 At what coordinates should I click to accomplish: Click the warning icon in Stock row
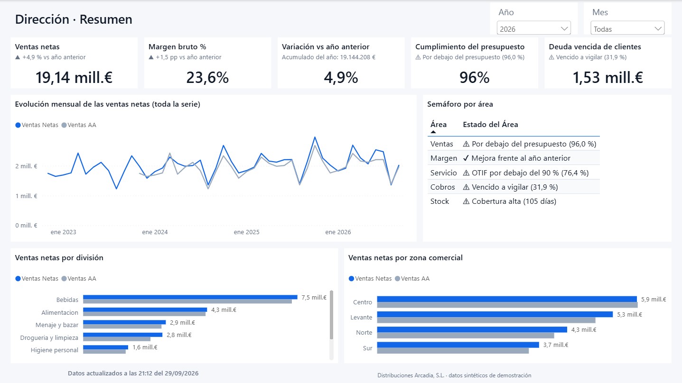(x=466, y=201)
